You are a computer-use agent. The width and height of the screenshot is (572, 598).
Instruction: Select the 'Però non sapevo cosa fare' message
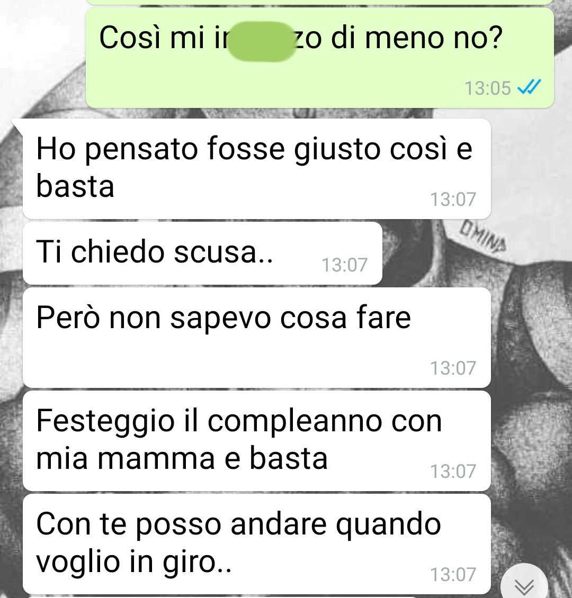[x=257, y=338]
